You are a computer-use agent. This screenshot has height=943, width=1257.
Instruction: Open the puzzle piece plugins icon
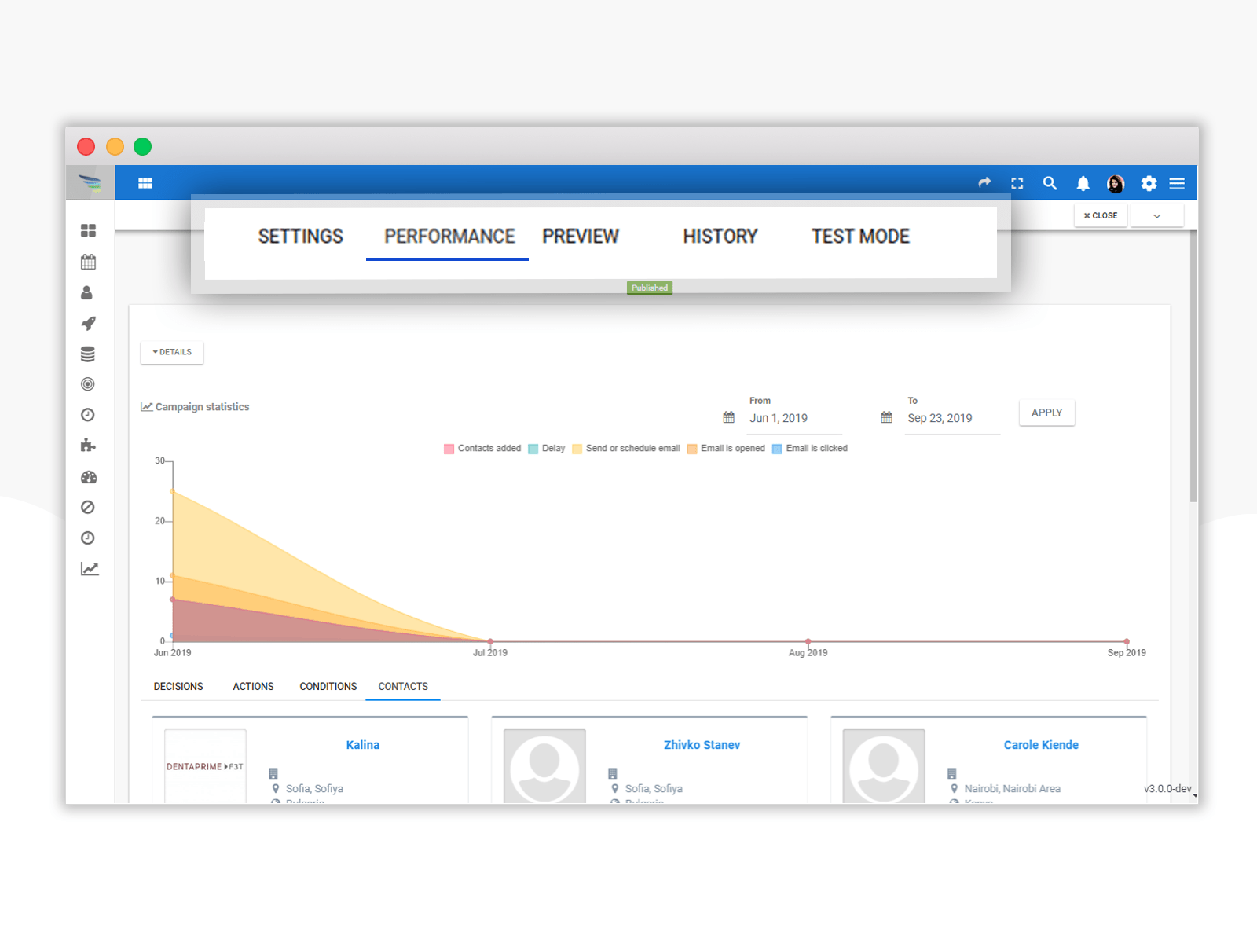pyautogui.click(x=88, y=446)
